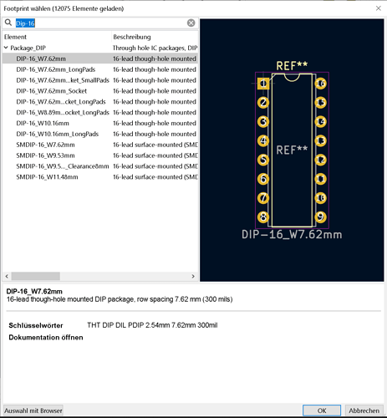The width and height of the screenshot is (387, 418).
Task: Click the search magnifier icon
Action: (8, 23)
